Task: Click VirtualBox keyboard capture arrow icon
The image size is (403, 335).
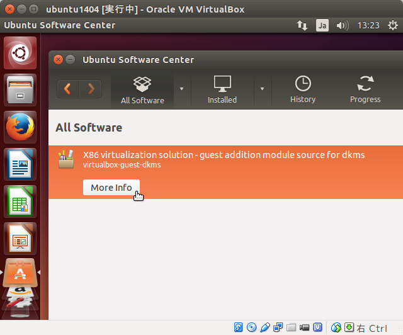Action: click(349, 327)
